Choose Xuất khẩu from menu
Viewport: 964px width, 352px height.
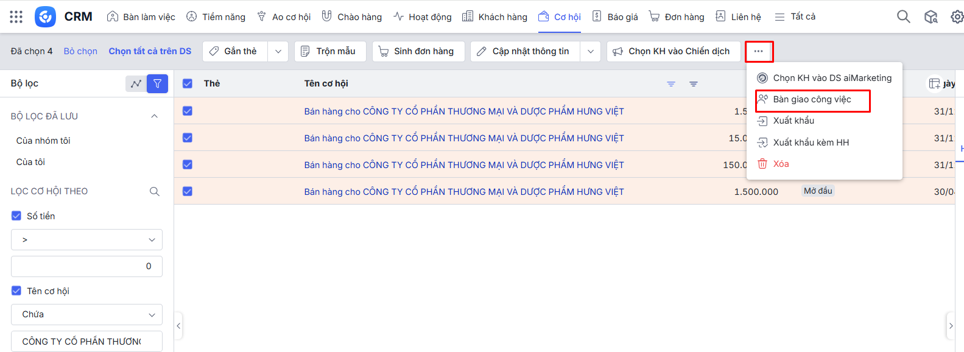tap(824, 121)
